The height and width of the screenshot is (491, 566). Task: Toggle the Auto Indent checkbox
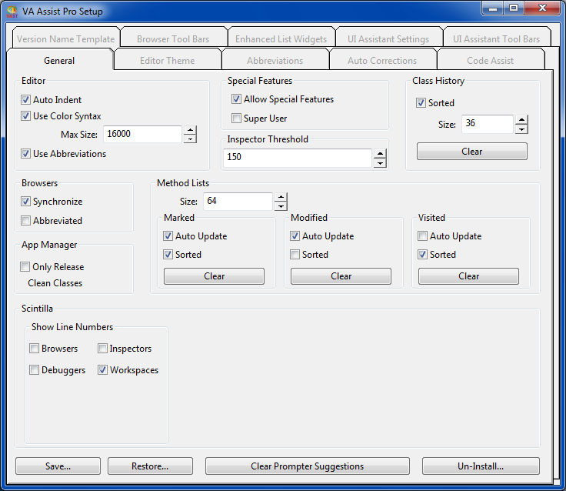[26, 100]
